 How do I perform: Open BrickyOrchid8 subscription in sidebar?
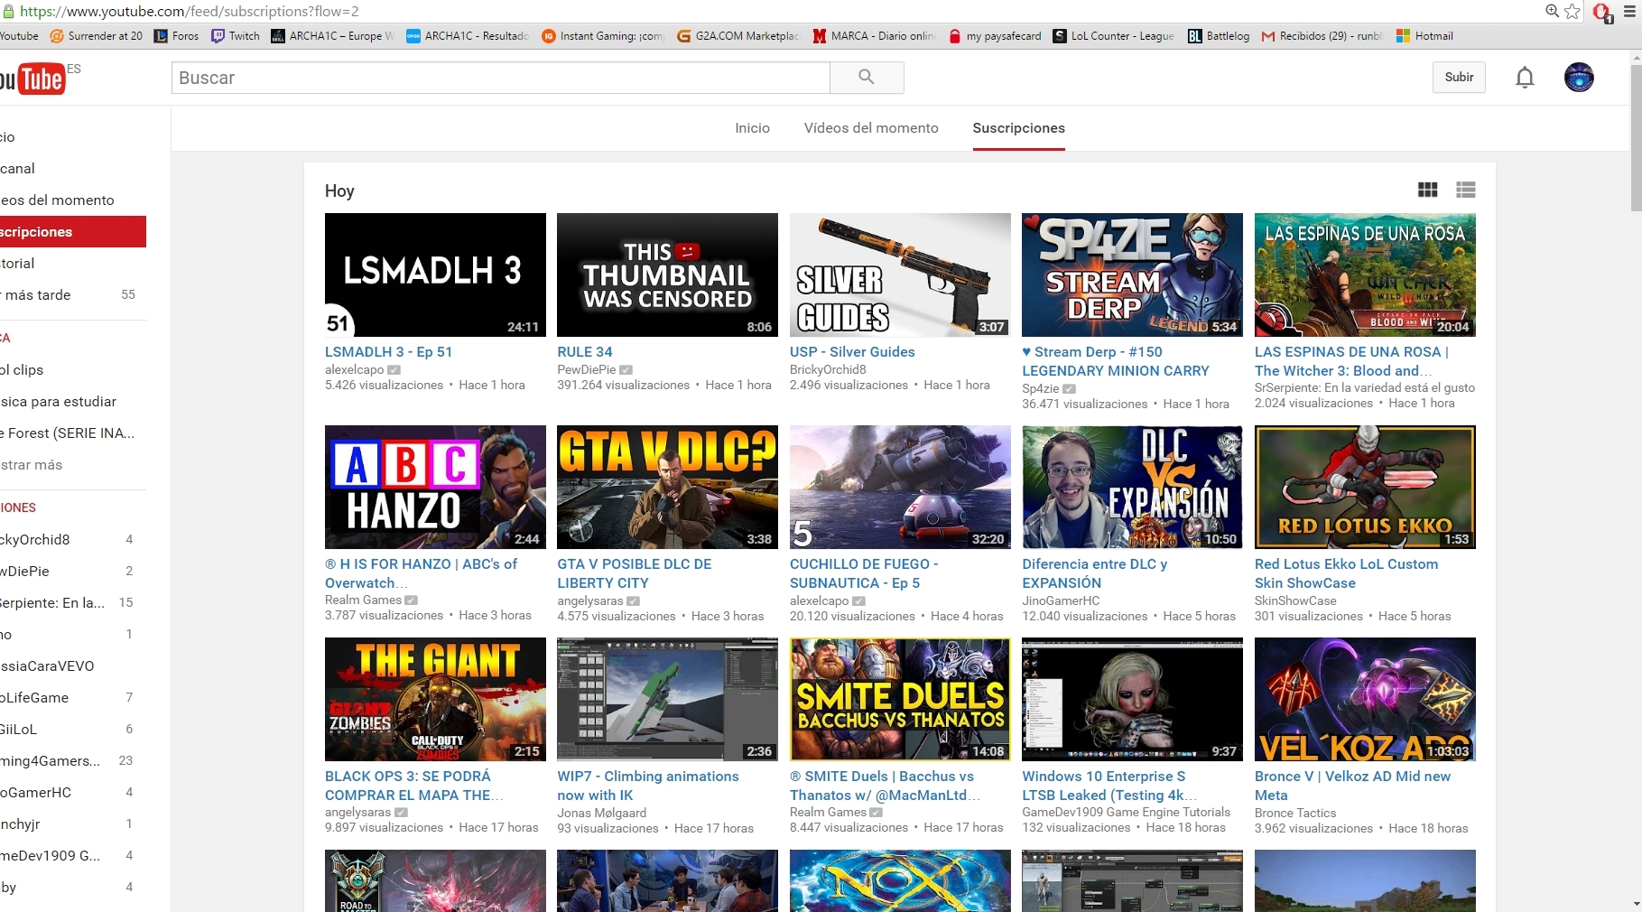(72, 540)
